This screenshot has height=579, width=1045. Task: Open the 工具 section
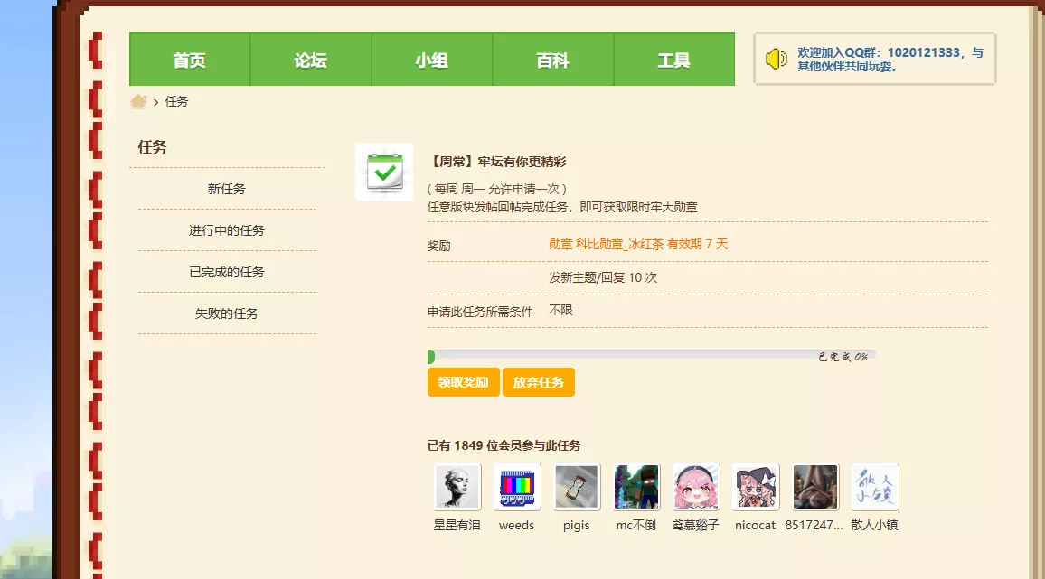tap(673, 59)
